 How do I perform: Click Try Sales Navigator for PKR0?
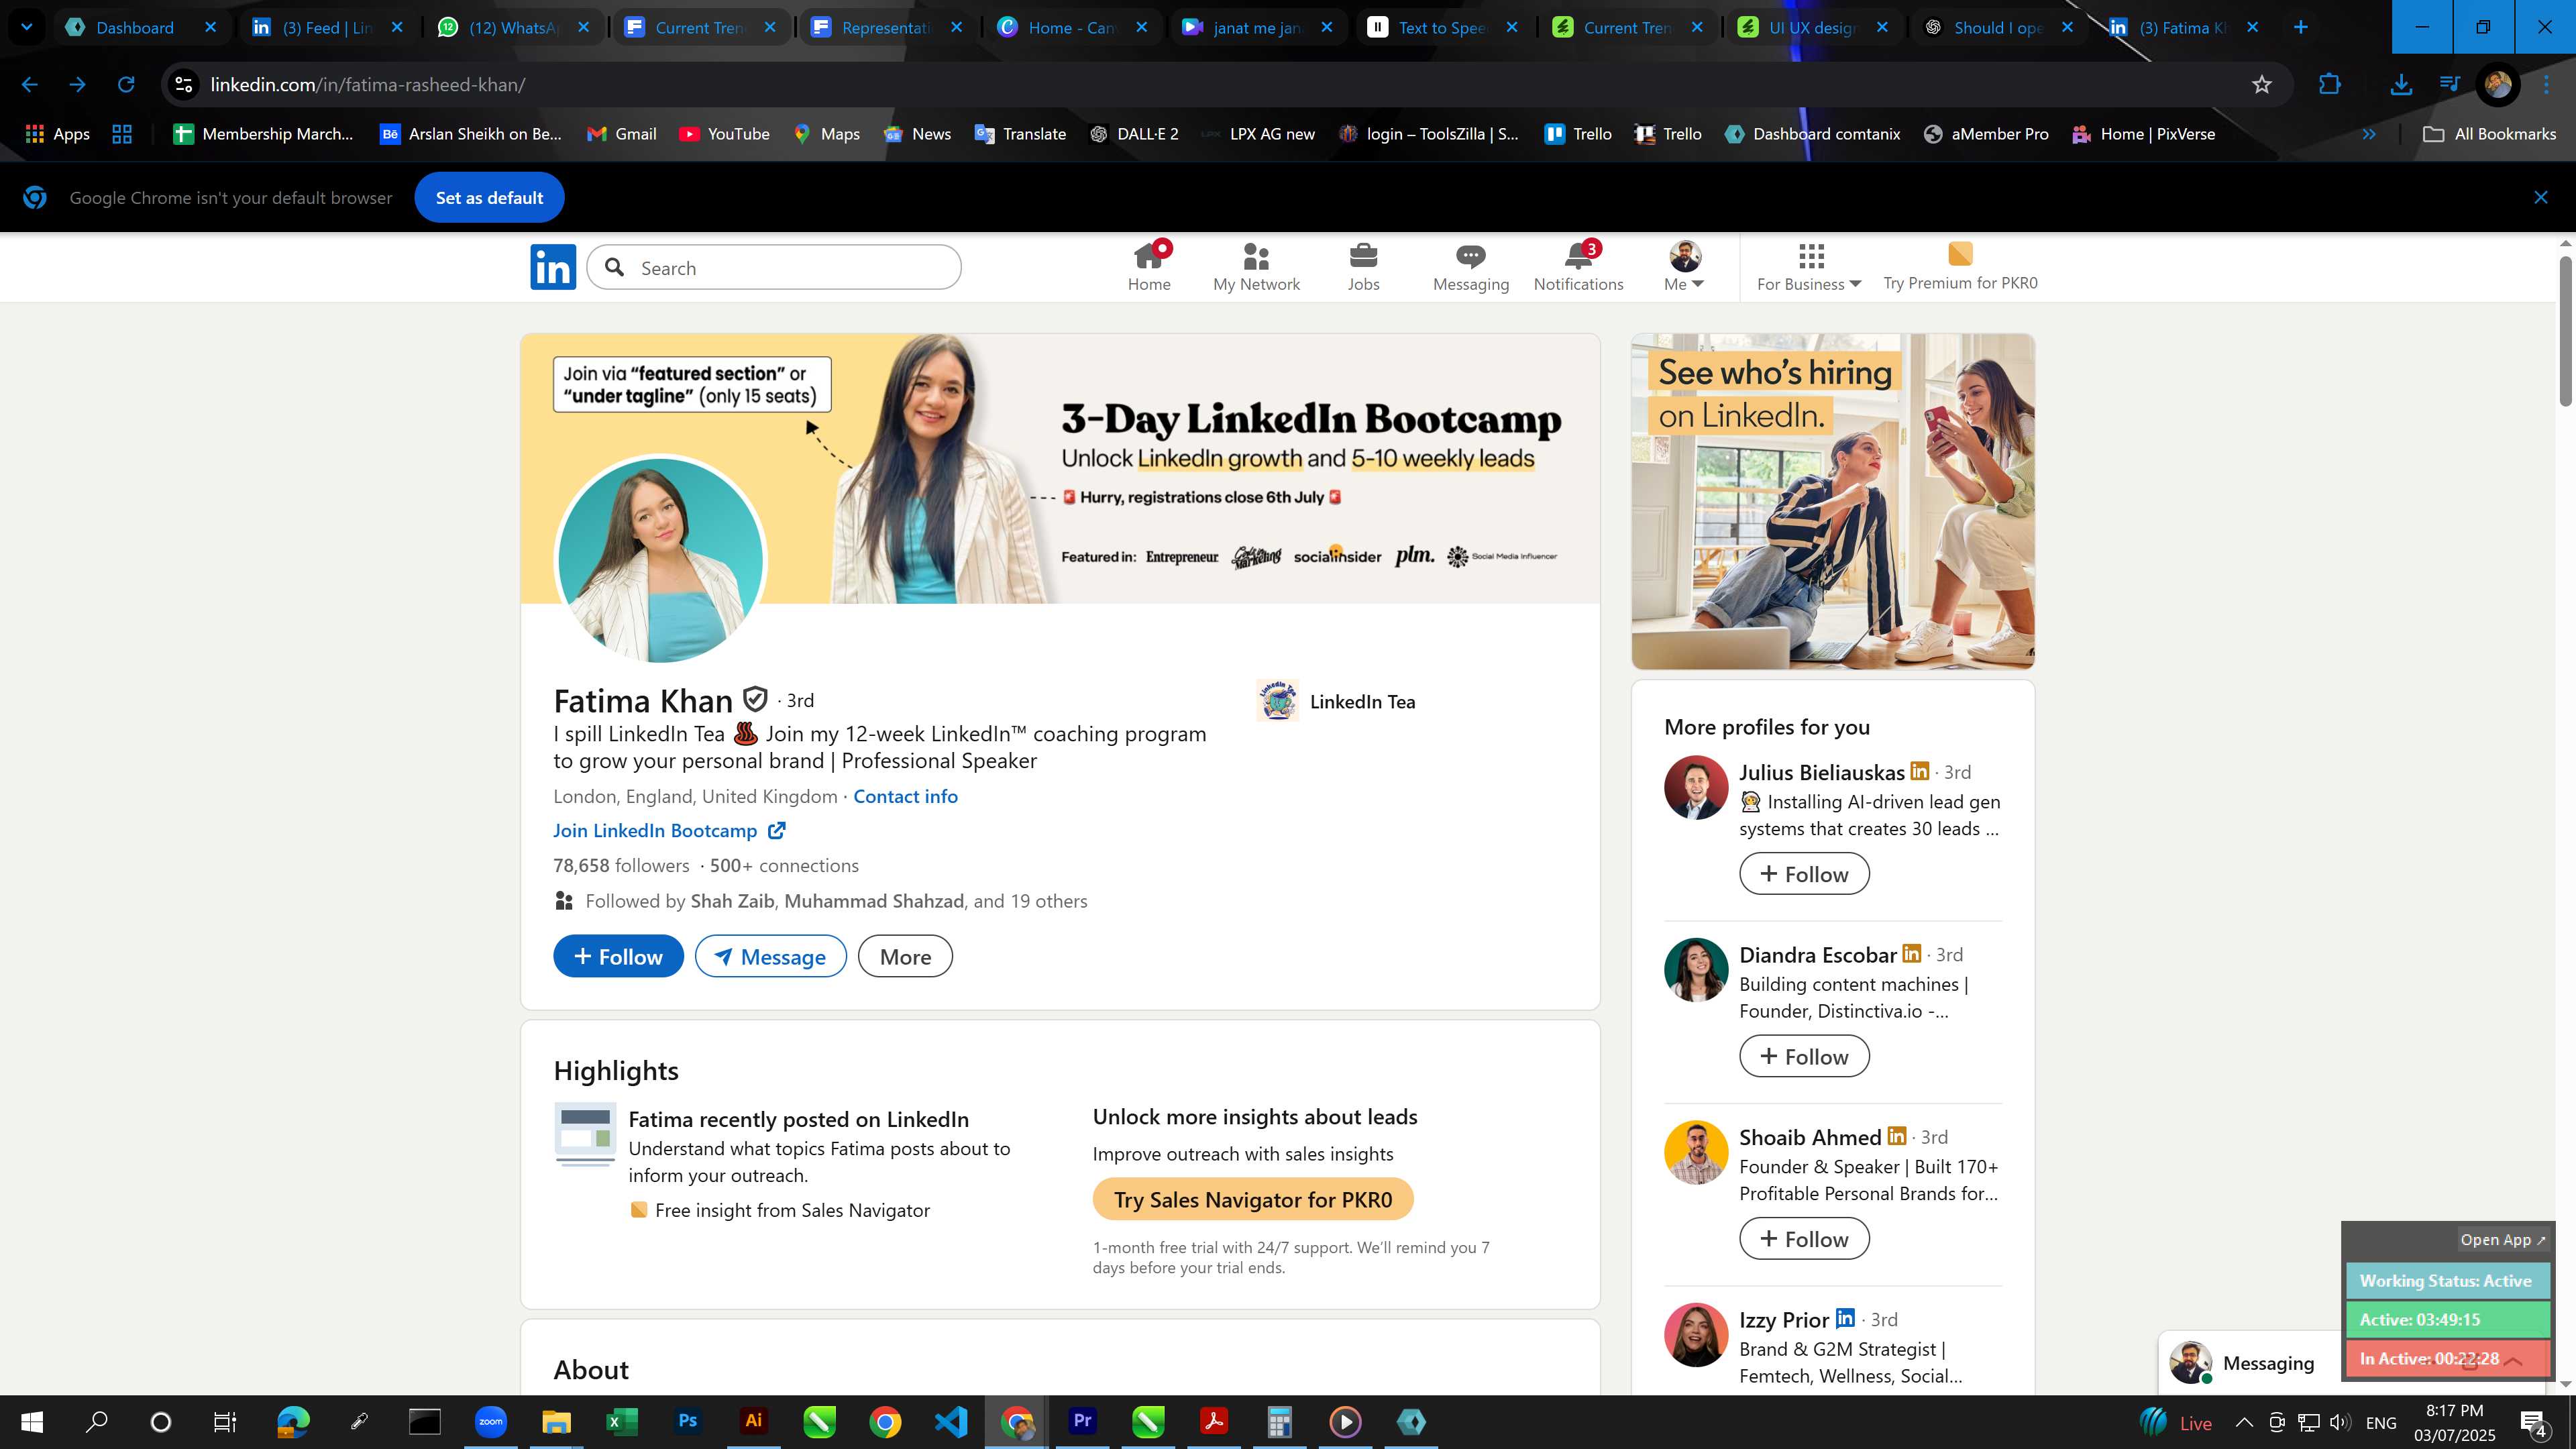click(1252, 1199)
